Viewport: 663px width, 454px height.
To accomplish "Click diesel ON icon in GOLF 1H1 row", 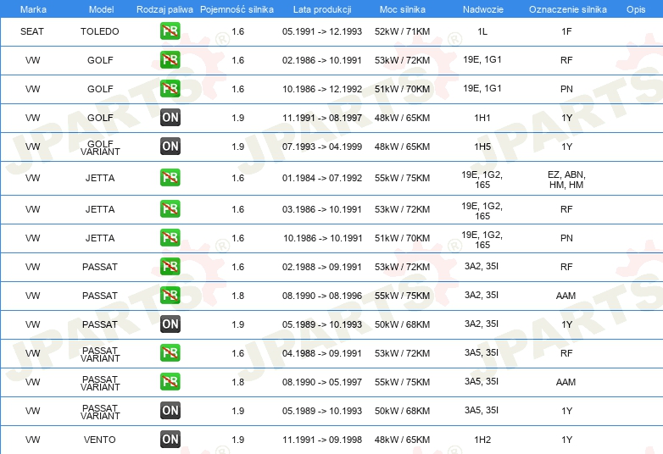I will 170,118.
